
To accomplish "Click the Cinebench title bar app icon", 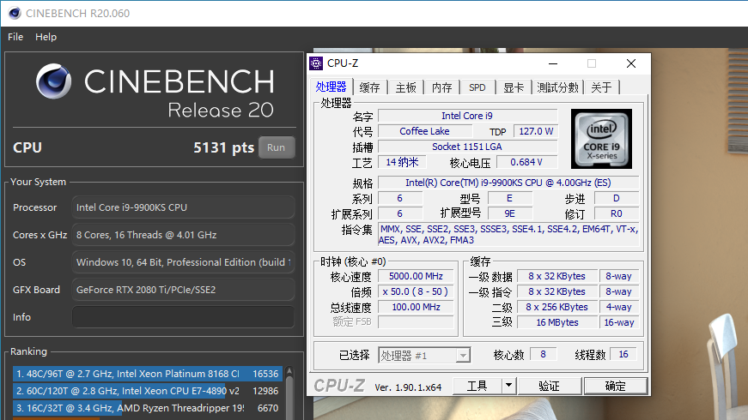I will pos(15,13).
